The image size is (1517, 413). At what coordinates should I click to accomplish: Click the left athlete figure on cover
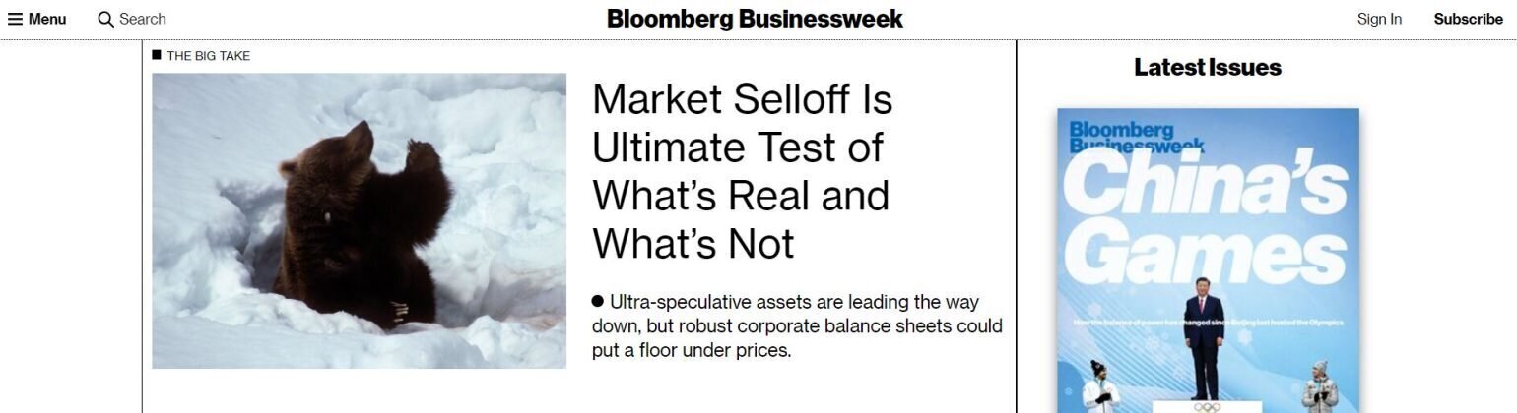pyautogui.click(x=1097, y=386)
